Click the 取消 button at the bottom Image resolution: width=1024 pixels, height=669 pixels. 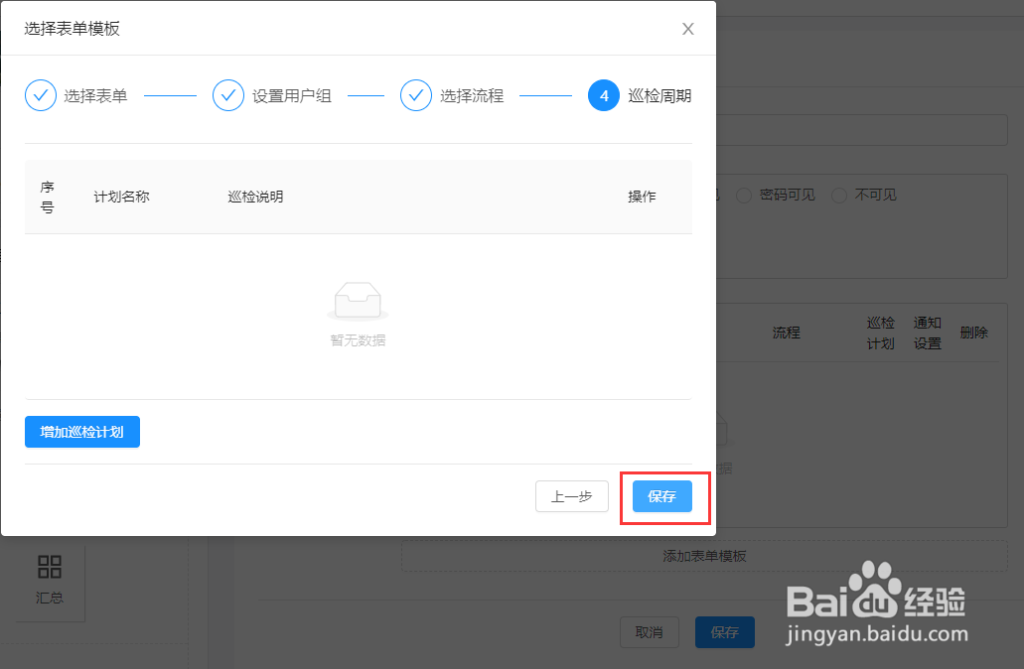(x=650, y=632)
